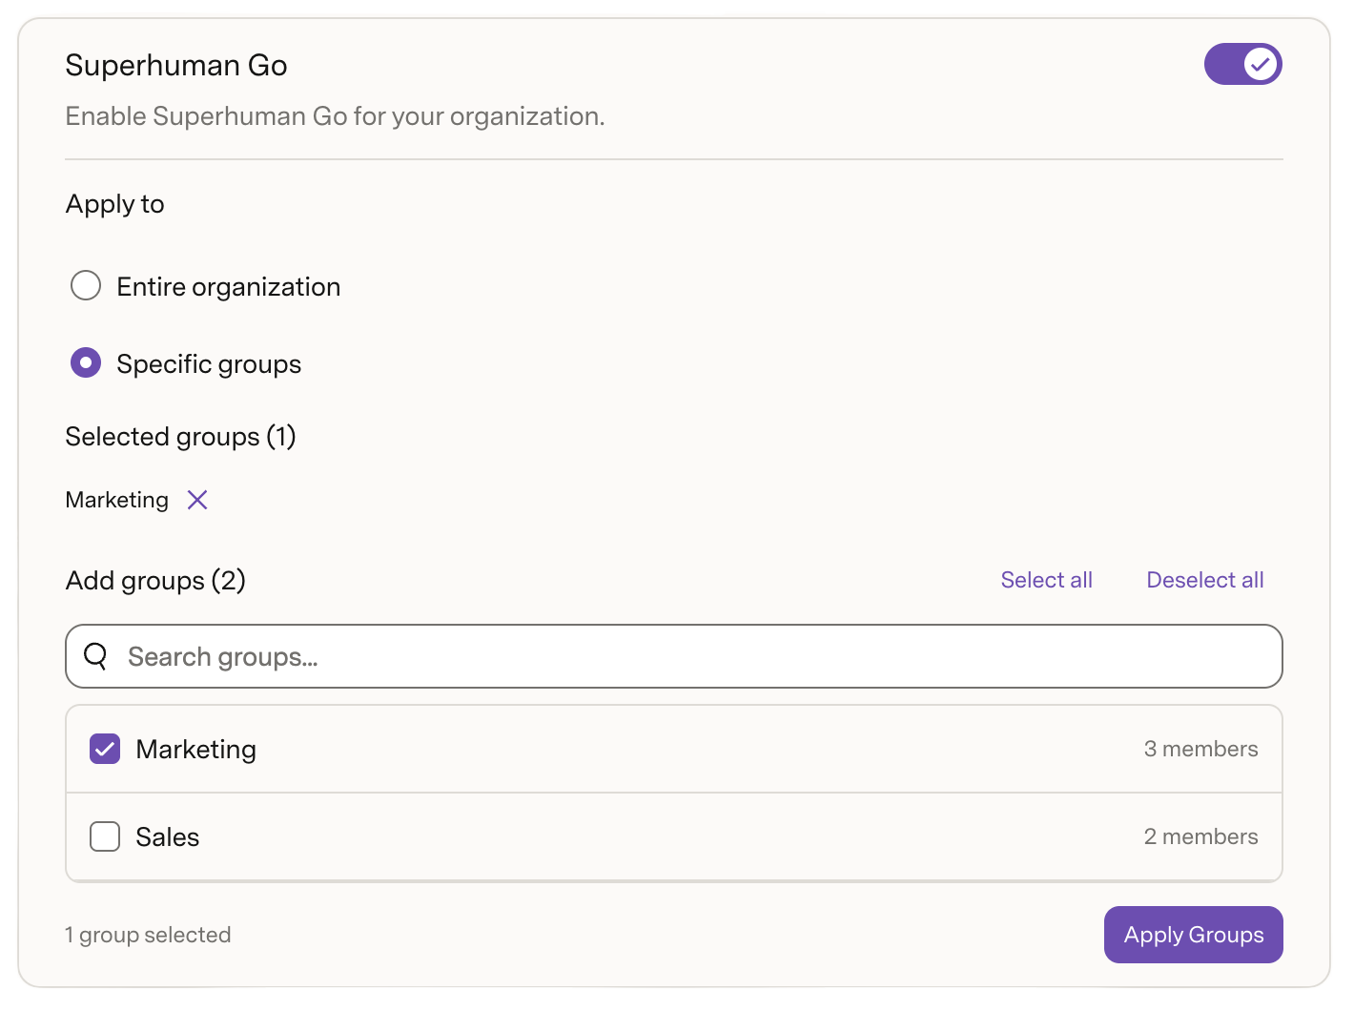Click the Entire organization option label
The image size is (1354, 1011).
(x=228, y=287)
